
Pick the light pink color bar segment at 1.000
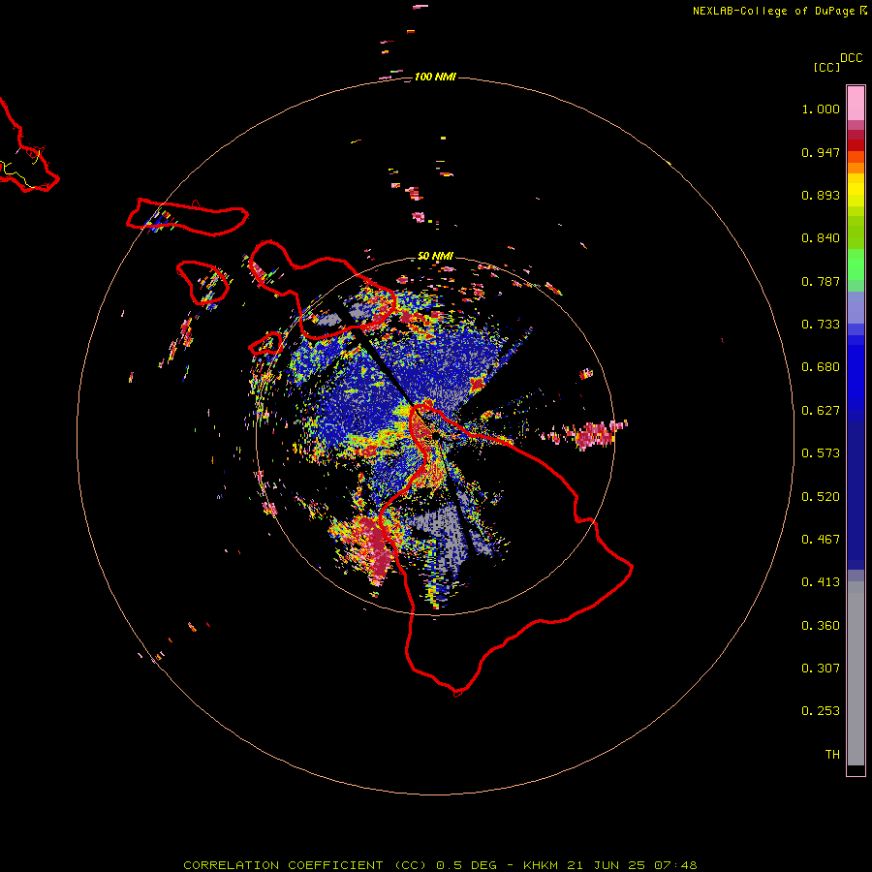tap(856, 104)
